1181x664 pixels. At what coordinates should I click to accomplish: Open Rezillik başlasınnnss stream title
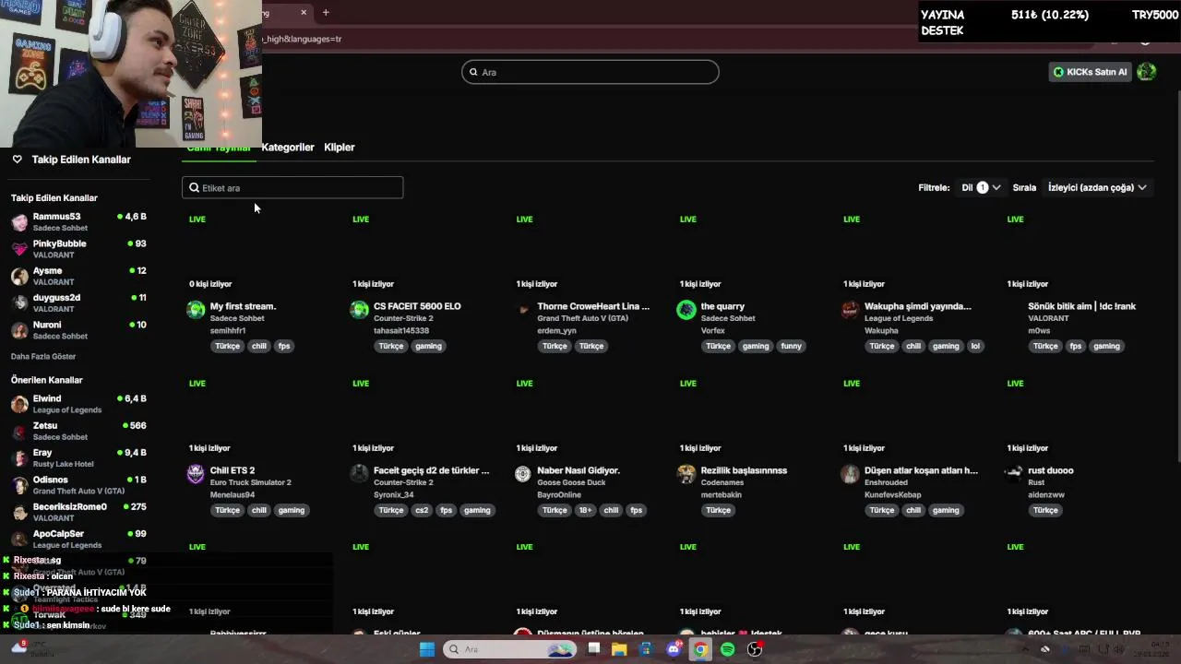pos(744,470)
